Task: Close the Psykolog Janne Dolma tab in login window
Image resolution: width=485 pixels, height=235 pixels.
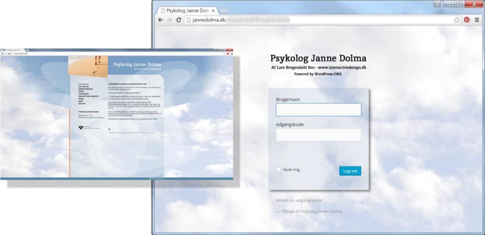Action: pyautogui.click(x=213, y=10)
